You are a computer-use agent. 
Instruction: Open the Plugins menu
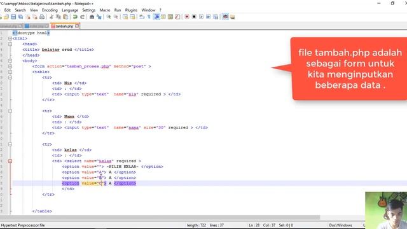(x=131, y=10)
